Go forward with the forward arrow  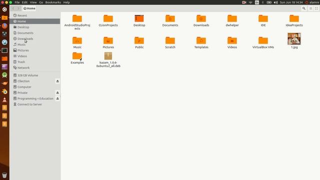tap(18, 8)
